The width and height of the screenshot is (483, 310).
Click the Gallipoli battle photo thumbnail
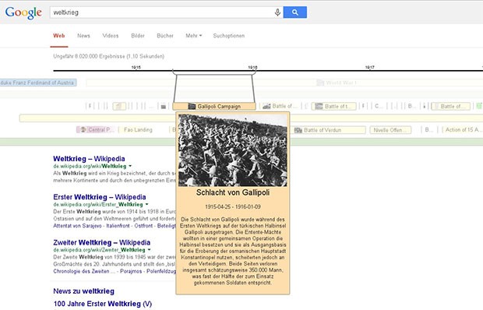click(x=233, y=150)
